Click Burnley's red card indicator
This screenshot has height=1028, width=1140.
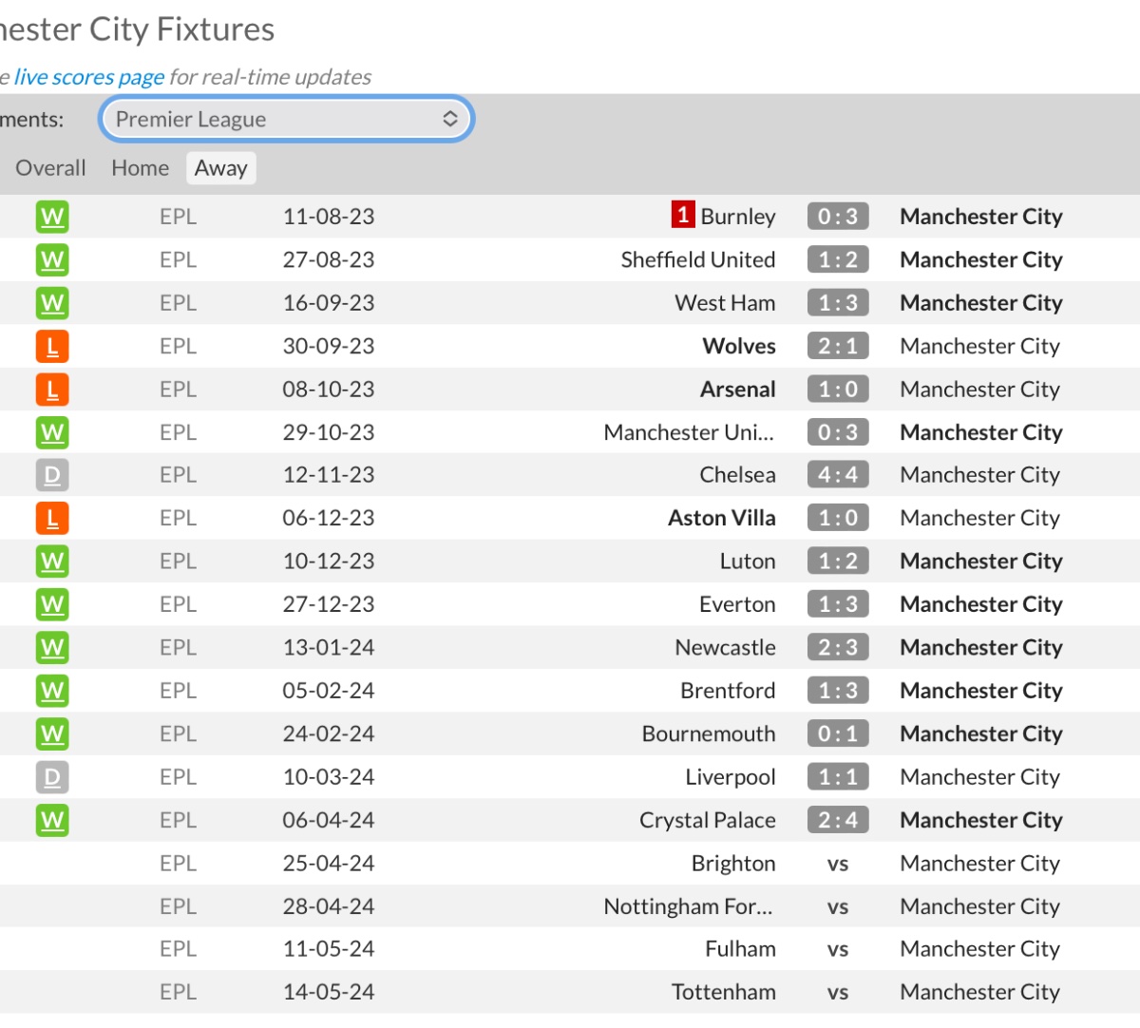[683, 215]
